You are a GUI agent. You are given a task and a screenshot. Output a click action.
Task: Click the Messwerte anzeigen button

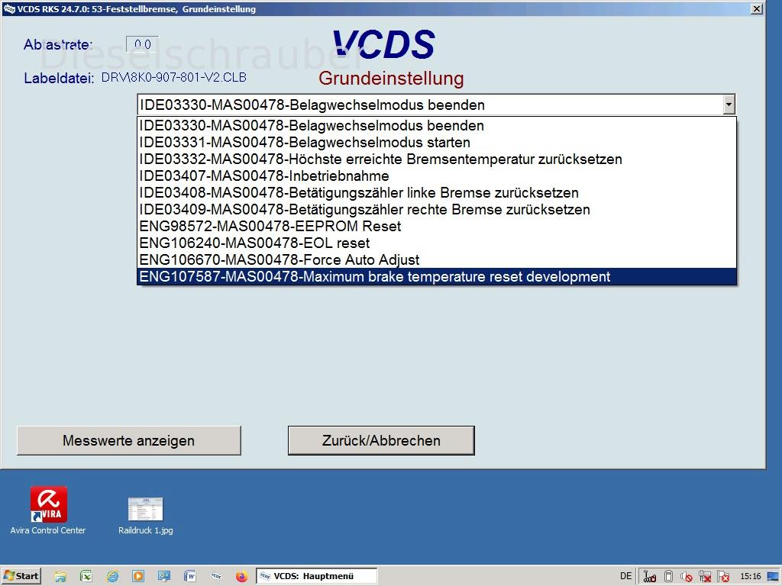tap(128, 440)
